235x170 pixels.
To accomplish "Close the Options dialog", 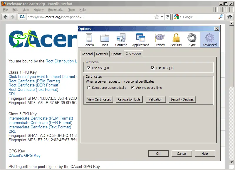I will pos(216,28).
